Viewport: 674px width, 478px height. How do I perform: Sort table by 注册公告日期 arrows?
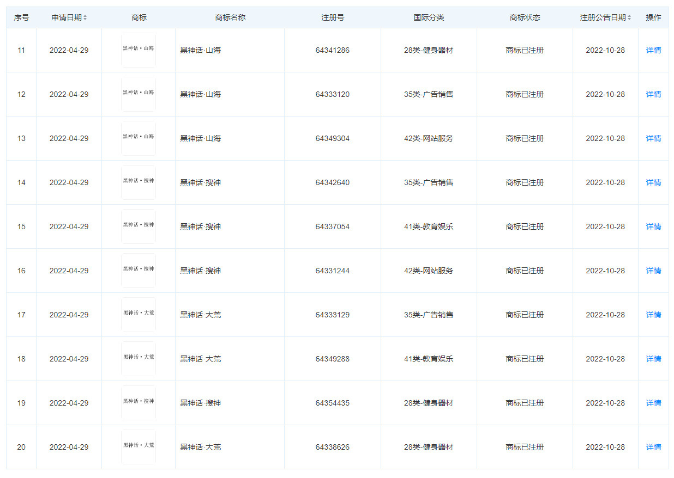click(x=629, y=18)
